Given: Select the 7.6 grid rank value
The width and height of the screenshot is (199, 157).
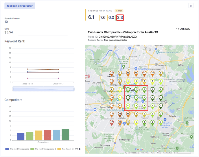Looking at the screenshot, I should (x=103, y=18).
